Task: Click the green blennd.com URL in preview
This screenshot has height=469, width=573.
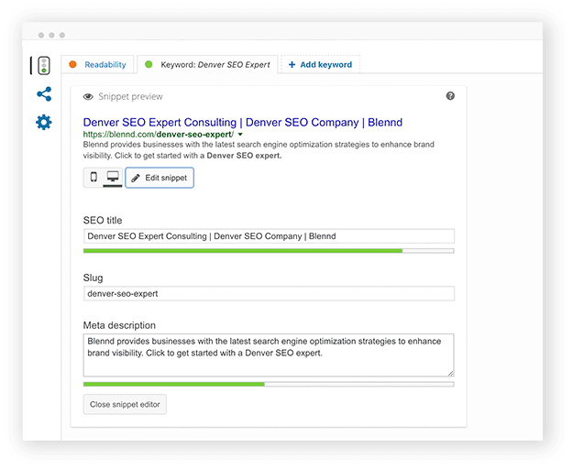Action: click(159, 135)
